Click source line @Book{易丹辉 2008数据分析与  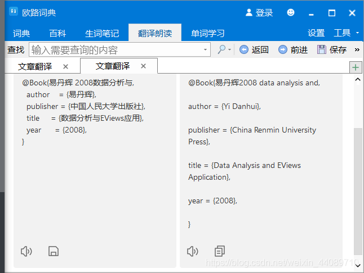(78, 83)
